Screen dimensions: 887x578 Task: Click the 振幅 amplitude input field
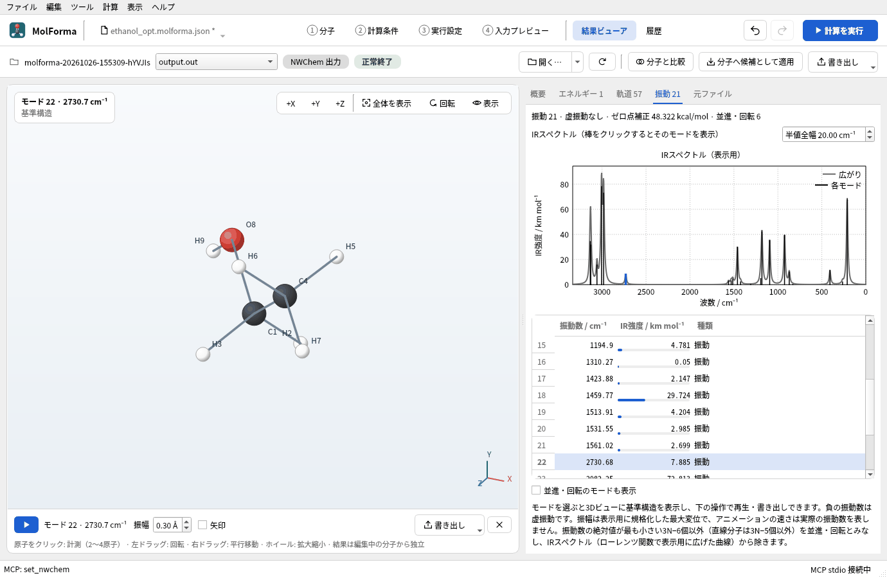(x=167, y=525)
